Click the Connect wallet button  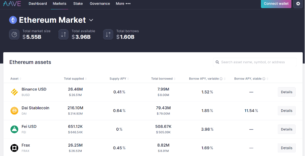click(x=276, y=4)
